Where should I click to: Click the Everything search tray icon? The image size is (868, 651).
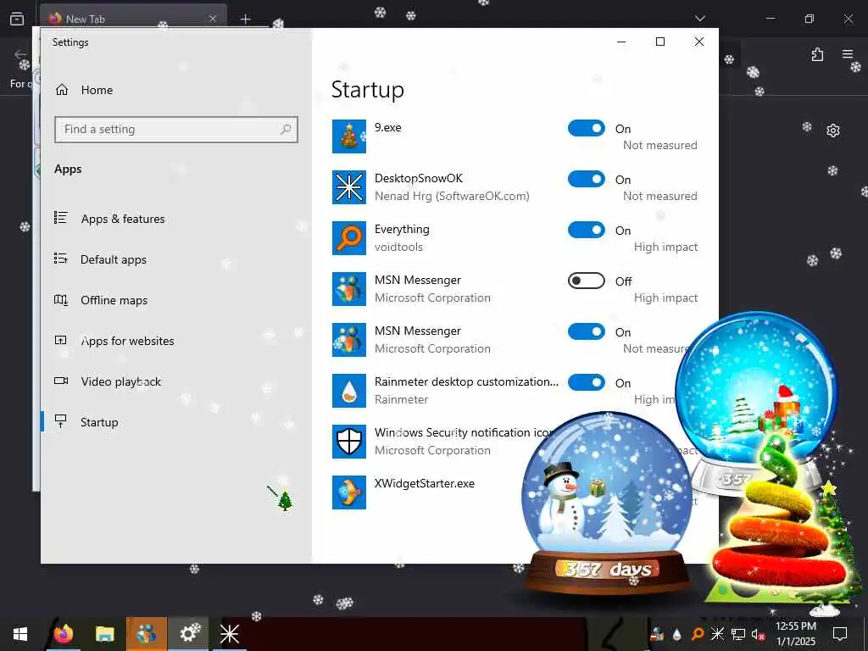[x=698, y=634]
